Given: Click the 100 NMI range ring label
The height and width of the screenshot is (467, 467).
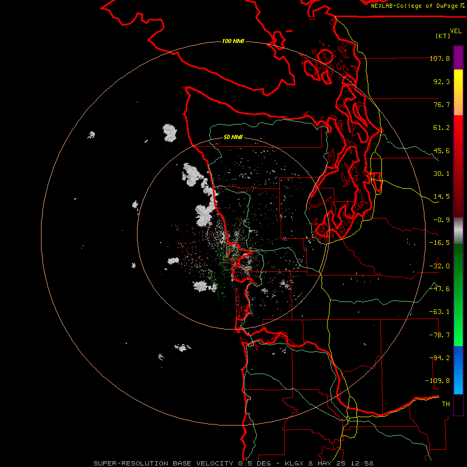Looking at the screenshot, I should (233, 41).
